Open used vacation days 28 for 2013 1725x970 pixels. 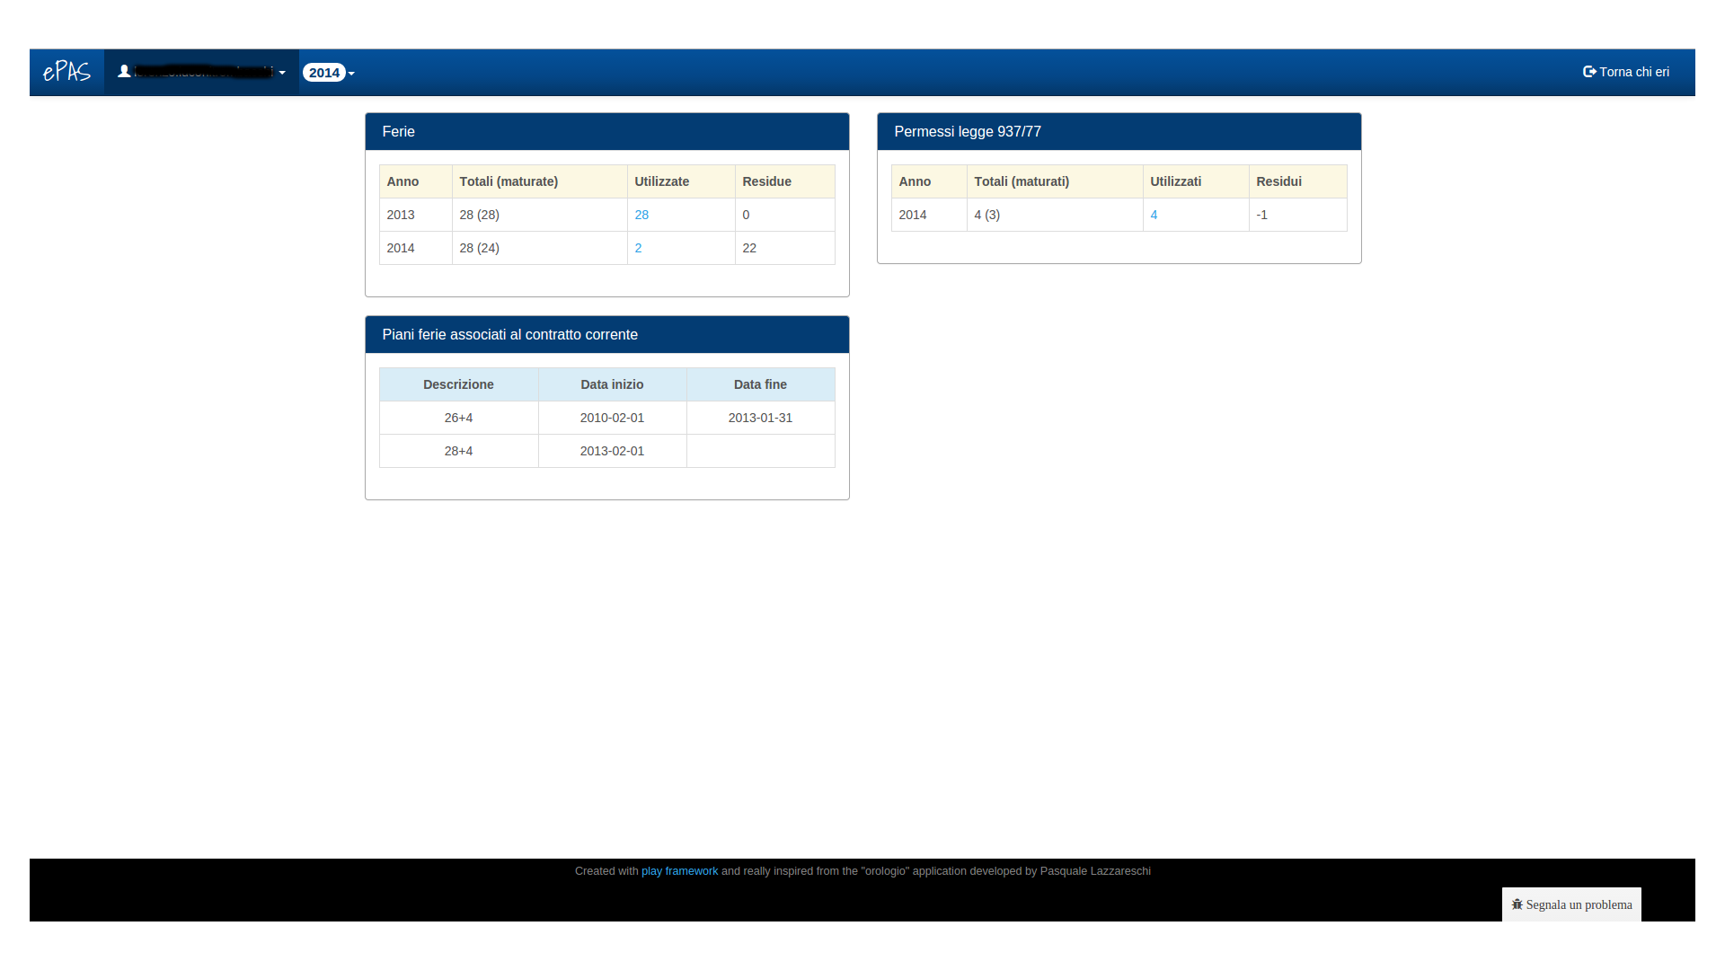[641, 215]
